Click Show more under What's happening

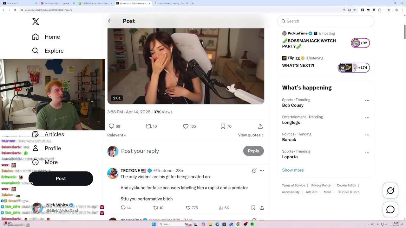(293, 170)
